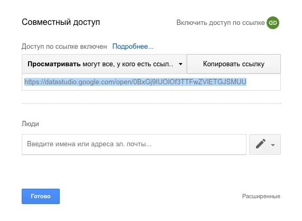Screen dimensions: 302x221
Task: Expand the 'Просматривать могут все' access dropdown
Action: click(104, 64)
